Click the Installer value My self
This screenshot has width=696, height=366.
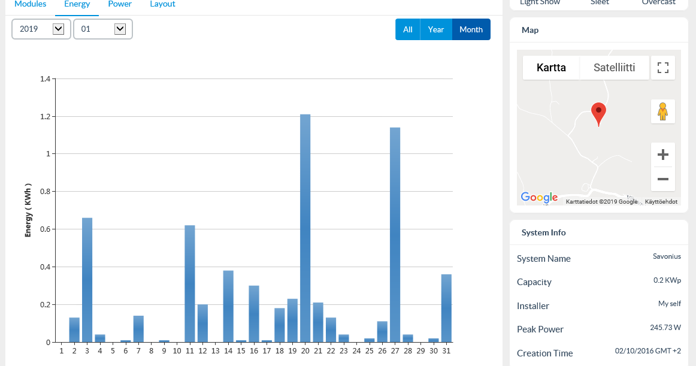pyautogui.click(x=670, y=304)
